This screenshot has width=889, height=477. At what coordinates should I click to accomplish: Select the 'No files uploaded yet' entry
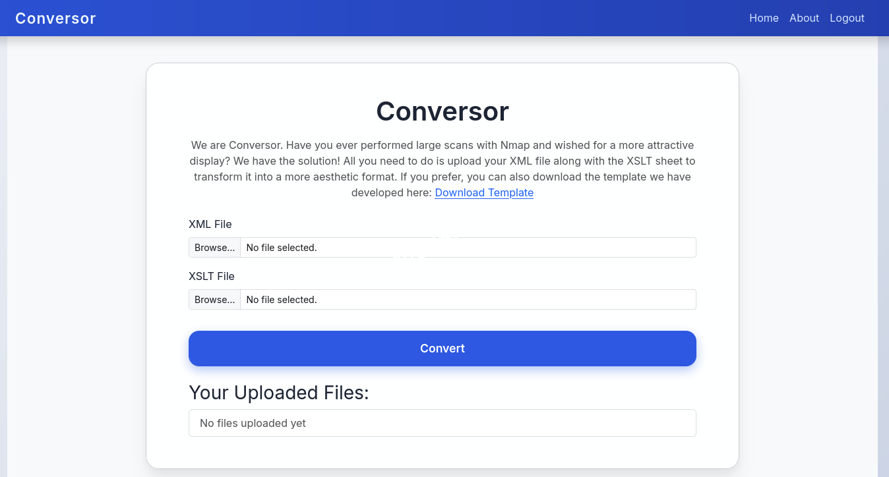tap(442, 423)
